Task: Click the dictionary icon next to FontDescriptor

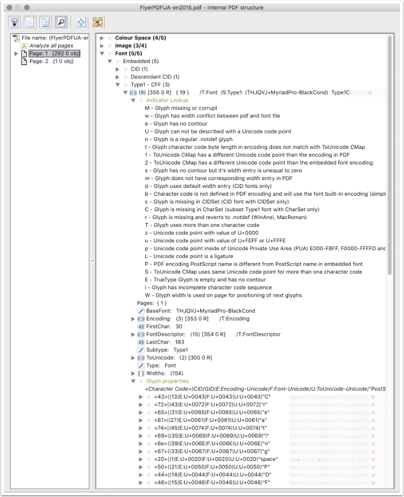Action: tap(141, 335)
